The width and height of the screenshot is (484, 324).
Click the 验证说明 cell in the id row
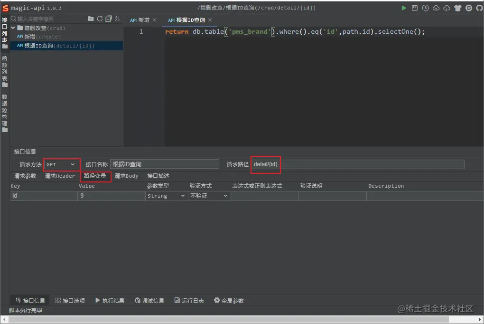coord(333,196)
